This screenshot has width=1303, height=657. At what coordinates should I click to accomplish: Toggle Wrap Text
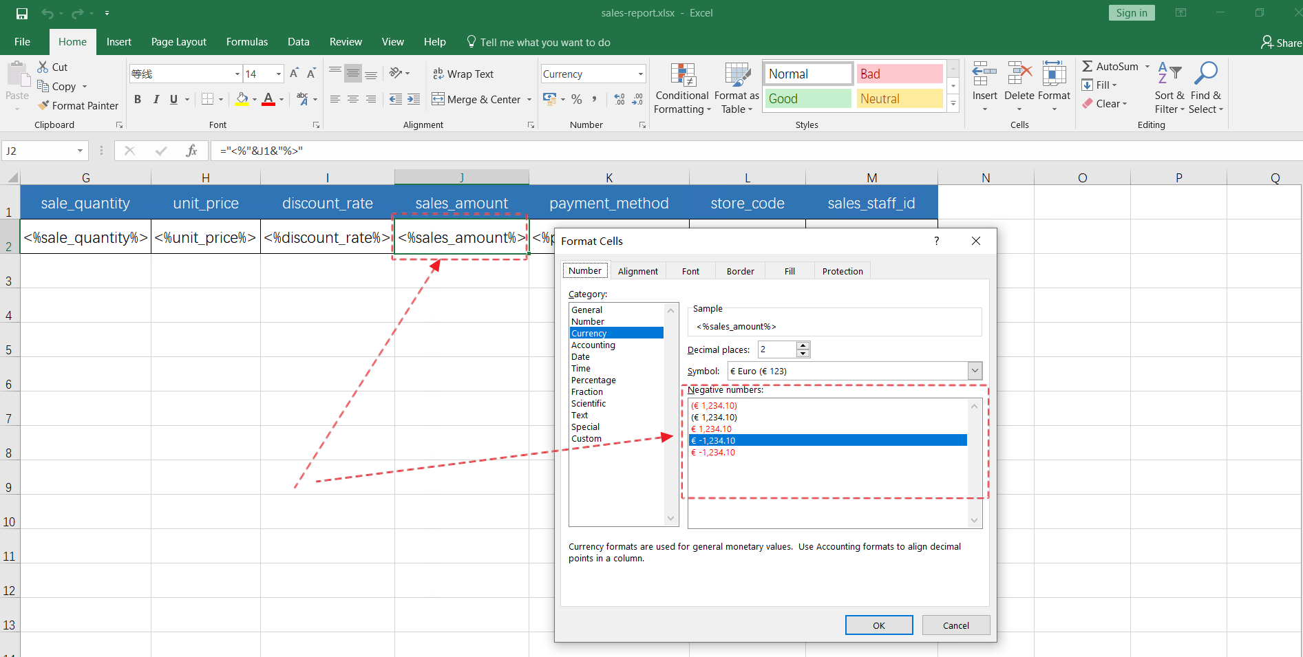click(x=463, y=74)
